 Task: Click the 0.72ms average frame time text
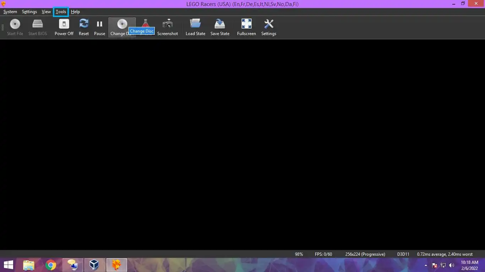445,254
